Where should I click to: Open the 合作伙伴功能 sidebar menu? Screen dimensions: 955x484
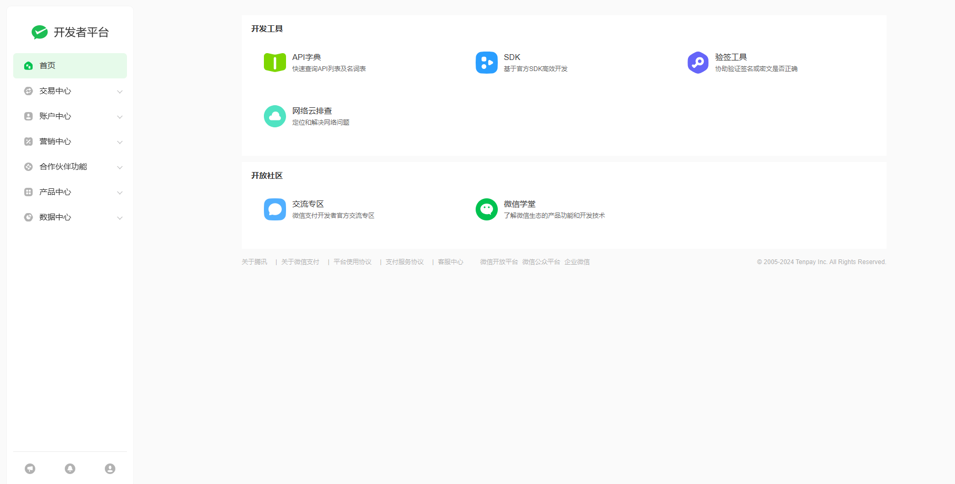pos(63,167)
